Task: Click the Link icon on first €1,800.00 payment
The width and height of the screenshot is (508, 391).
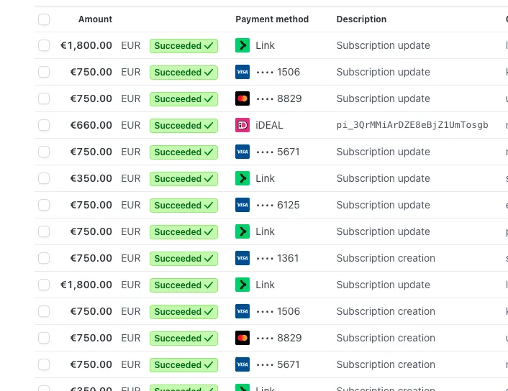Action: (x=242, y=45)
